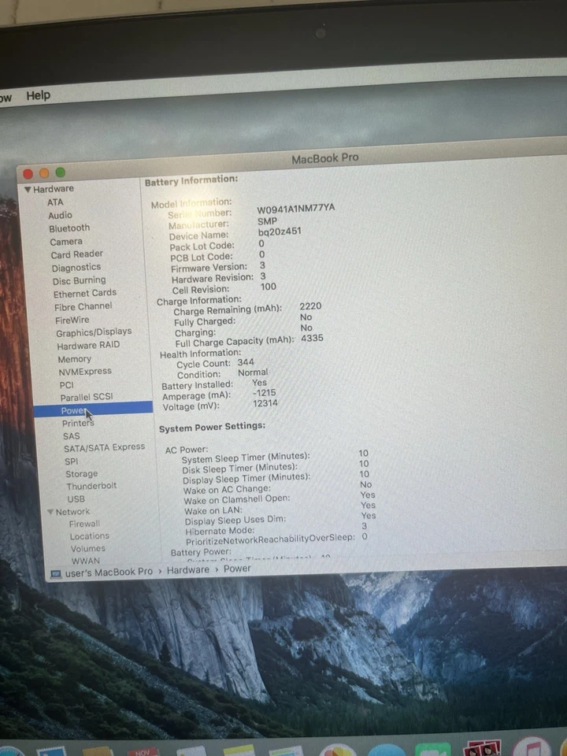Click Hardware in the path bar
Screen dimensions: 567x756
[188, 570]
